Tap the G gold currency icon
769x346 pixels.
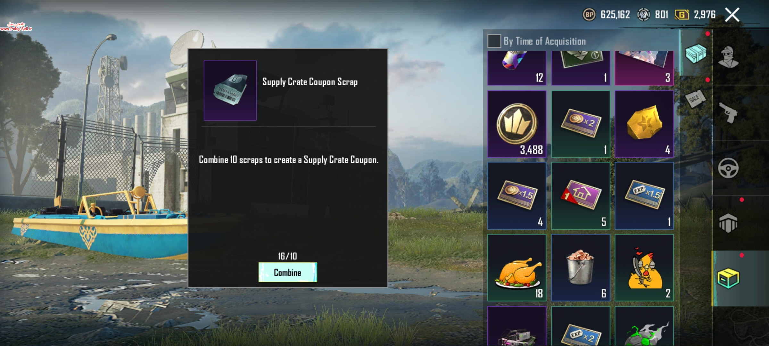coord(682,15)
